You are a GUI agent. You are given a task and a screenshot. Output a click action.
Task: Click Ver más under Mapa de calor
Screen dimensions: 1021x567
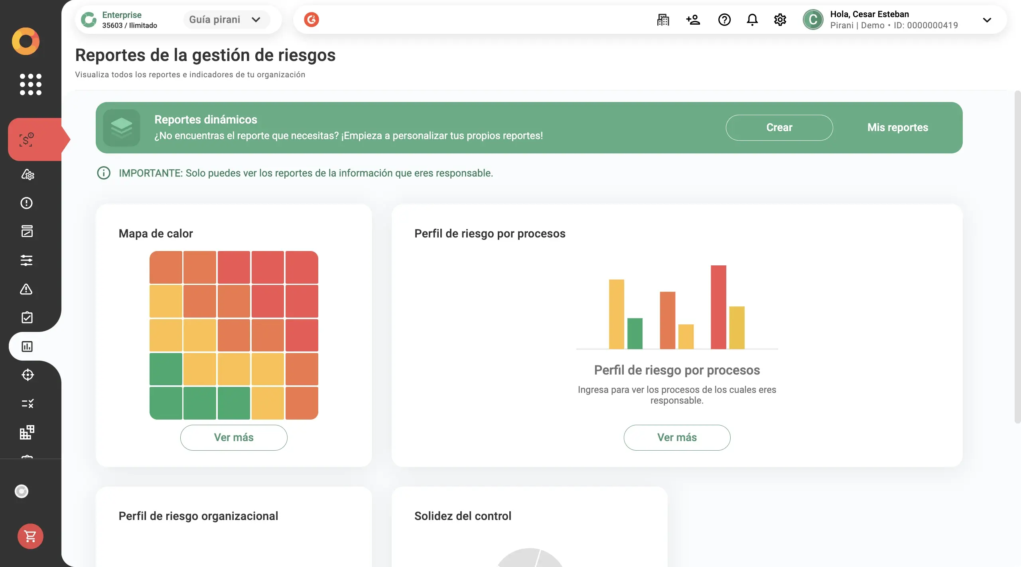click(233, 437)
